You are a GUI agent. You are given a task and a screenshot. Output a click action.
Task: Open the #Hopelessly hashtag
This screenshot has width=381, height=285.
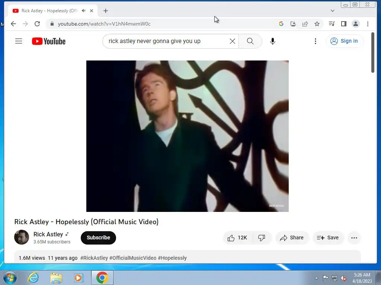[172, 258]
